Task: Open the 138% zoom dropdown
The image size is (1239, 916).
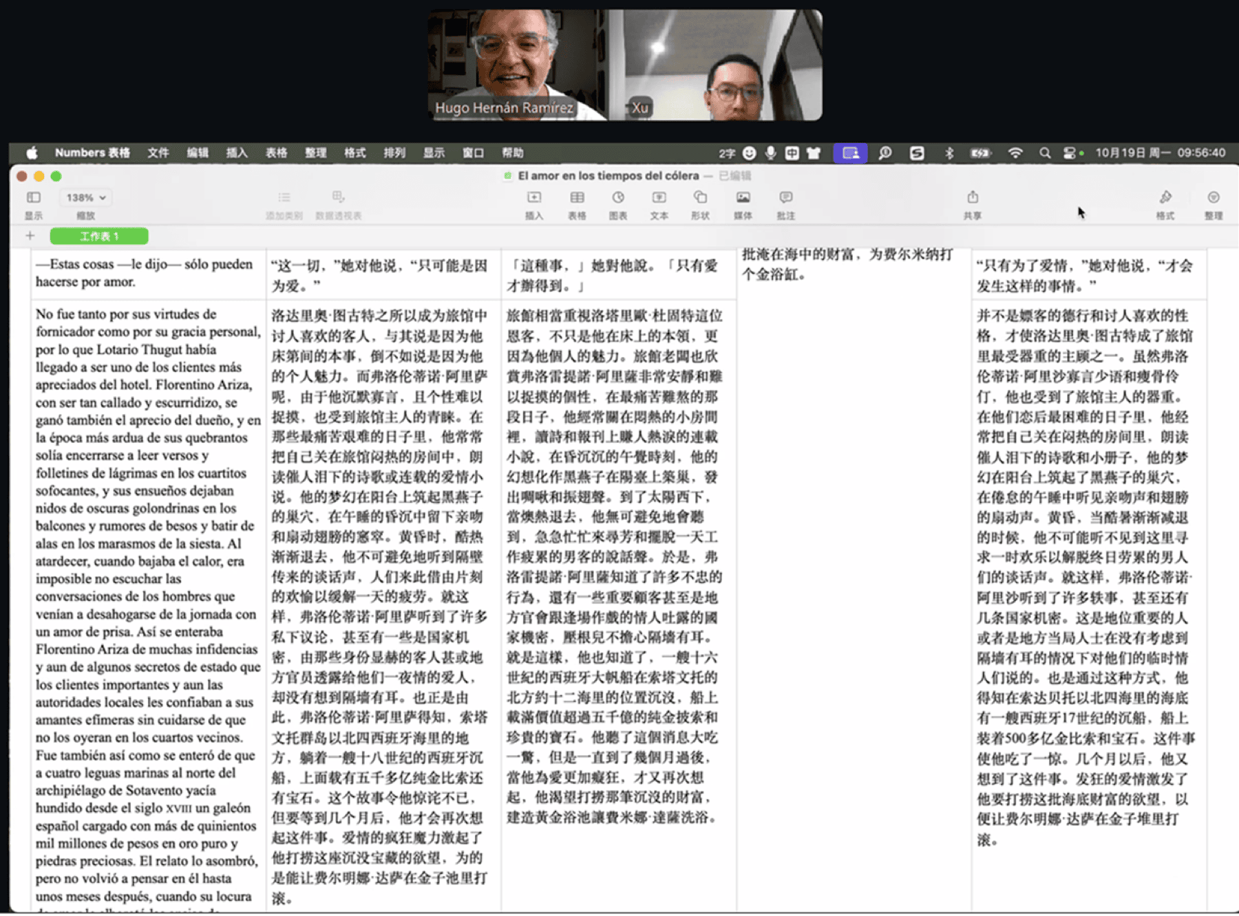Action: [x=86, y=198]
